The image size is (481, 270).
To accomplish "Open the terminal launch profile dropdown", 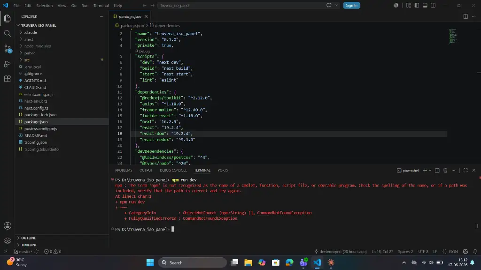I will 430,170.
